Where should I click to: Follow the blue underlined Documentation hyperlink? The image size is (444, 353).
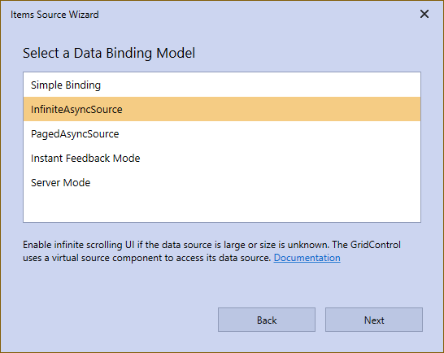(x=307, y=258)
